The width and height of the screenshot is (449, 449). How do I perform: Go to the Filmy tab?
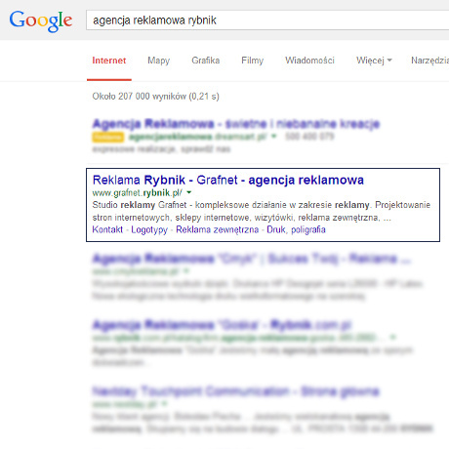click(252, 61)
